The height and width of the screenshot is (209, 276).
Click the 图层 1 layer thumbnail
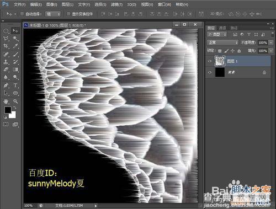click(220, 61)
